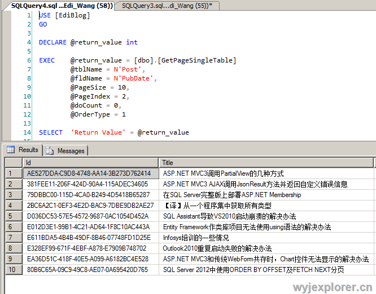Click title 'ASP.NET MVC3调用PartialView的几种方式'
The height and width of the screenshot is (294, 376).
[266, 173]
